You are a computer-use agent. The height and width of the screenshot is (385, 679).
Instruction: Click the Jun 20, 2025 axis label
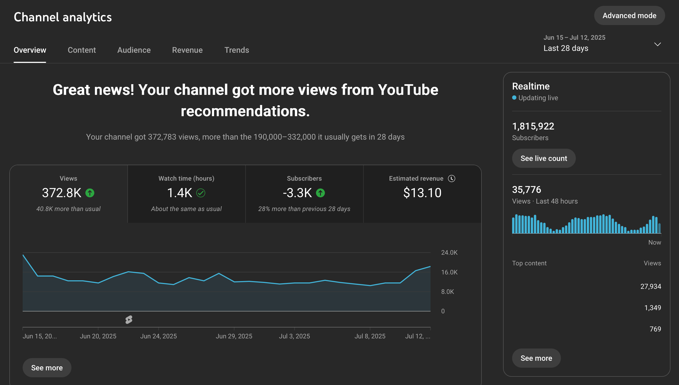[98, 336]
